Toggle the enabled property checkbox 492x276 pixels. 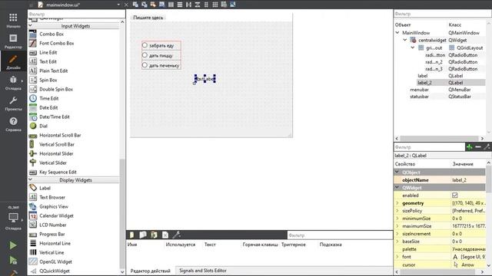coord(454,195)
